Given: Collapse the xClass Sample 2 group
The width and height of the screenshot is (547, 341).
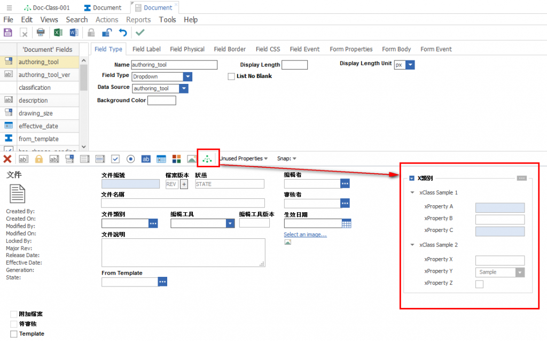Looking at the screenshot, I should (412, 245).
